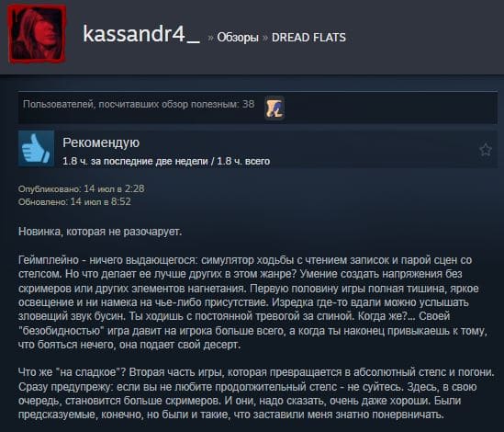Screen dimensions: 504x432
Task: Toggle the star favorite icon on review
Action: [x=486, y=150]
